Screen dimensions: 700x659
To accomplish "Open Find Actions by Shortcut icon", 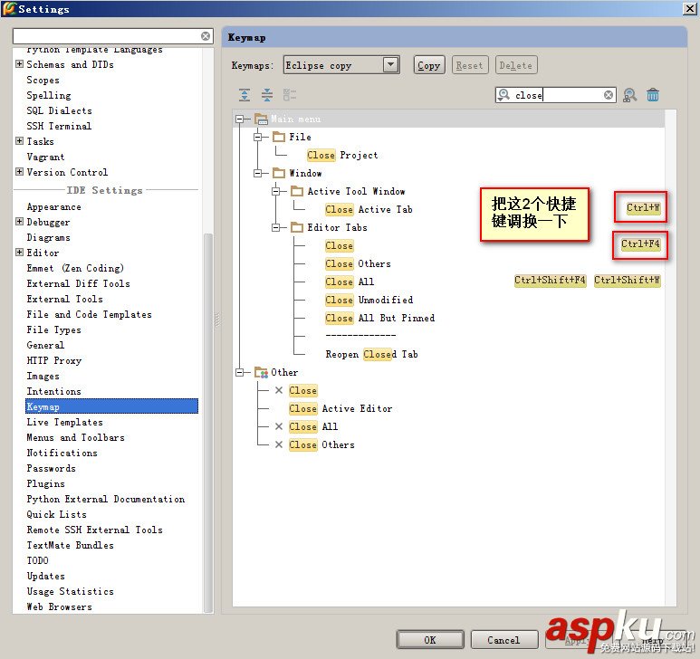I will click(x=630, y=95).
